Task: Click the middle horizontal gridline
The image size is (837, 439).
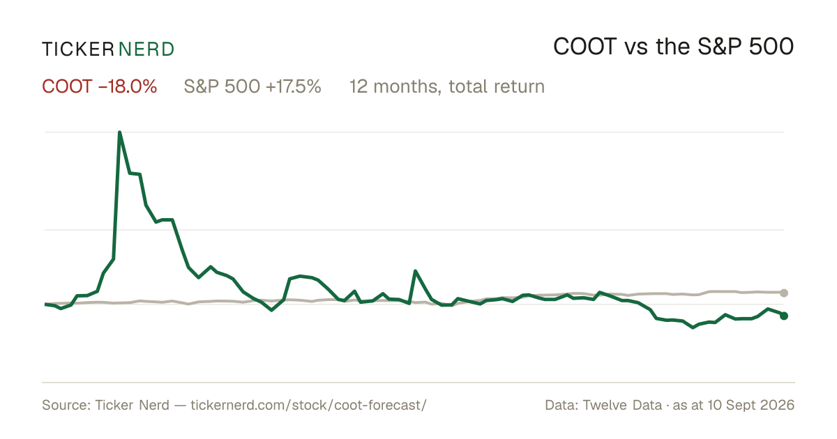Action: click(x=413, y=229)
